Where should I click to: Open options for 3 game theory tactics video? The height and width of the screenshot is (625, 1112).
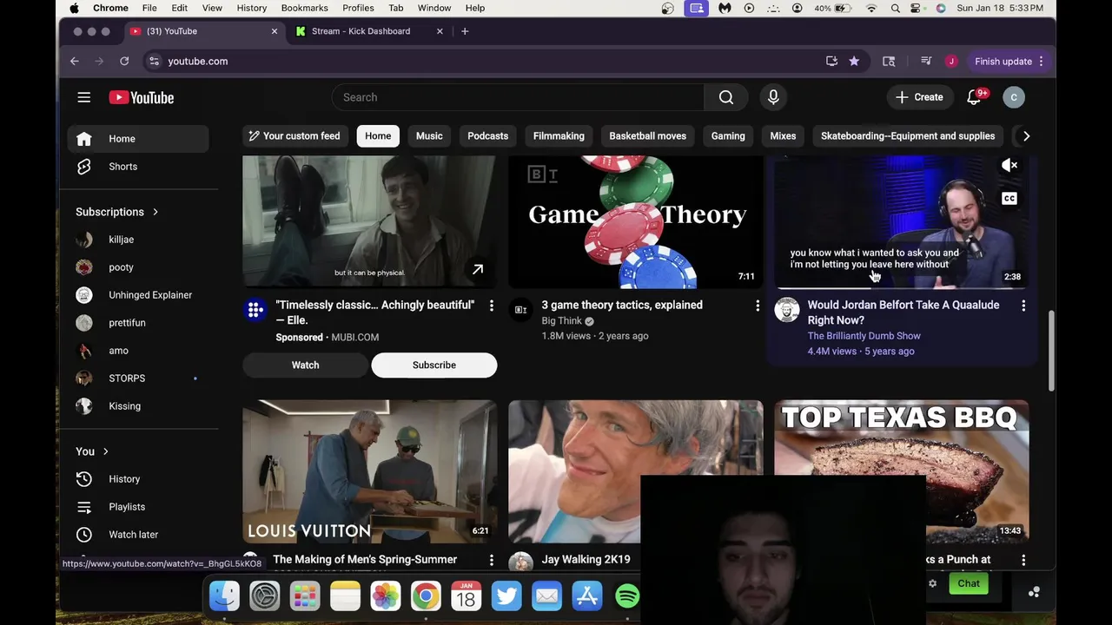pyautogui.click(x=758, y=306)
